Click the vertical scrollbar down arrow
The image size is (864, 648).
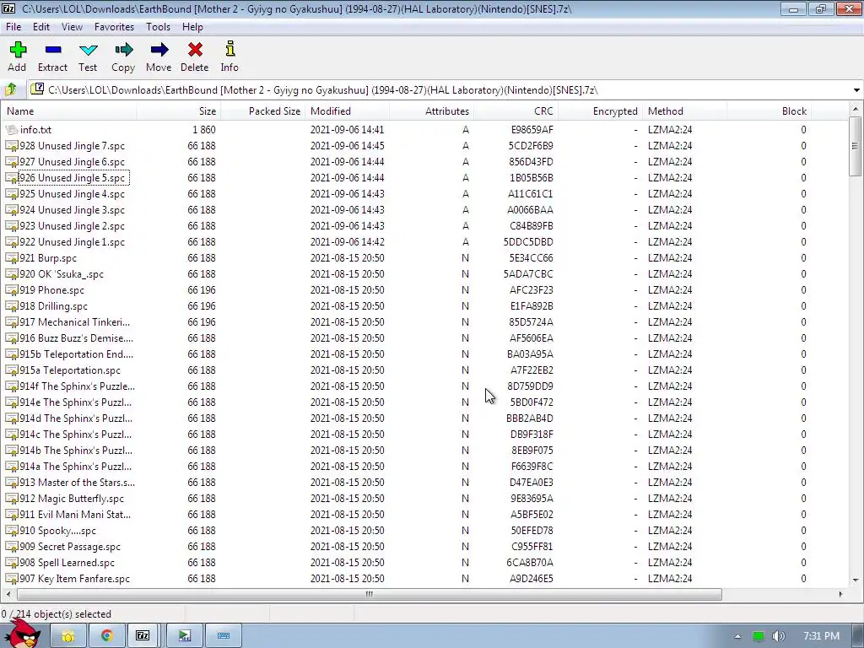(x=856, y=580)
